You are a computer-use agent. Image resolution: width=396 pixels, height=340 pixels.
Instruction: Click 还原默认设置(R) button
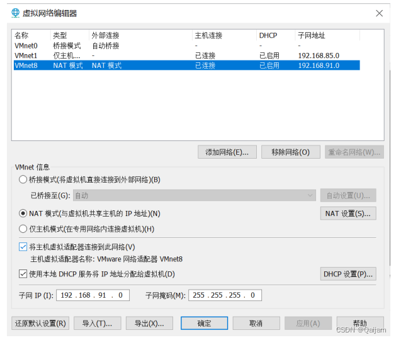40,324
